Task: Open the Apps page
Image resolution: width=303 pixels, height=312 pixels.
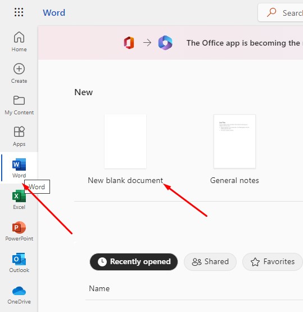Action: (x=19, y=136)
